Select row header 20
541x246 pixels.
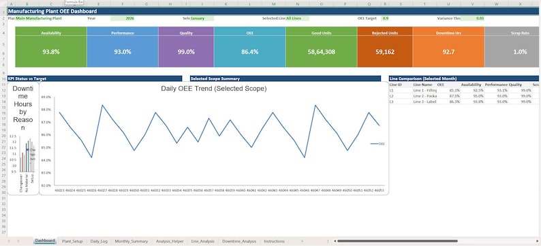(3, 136)
